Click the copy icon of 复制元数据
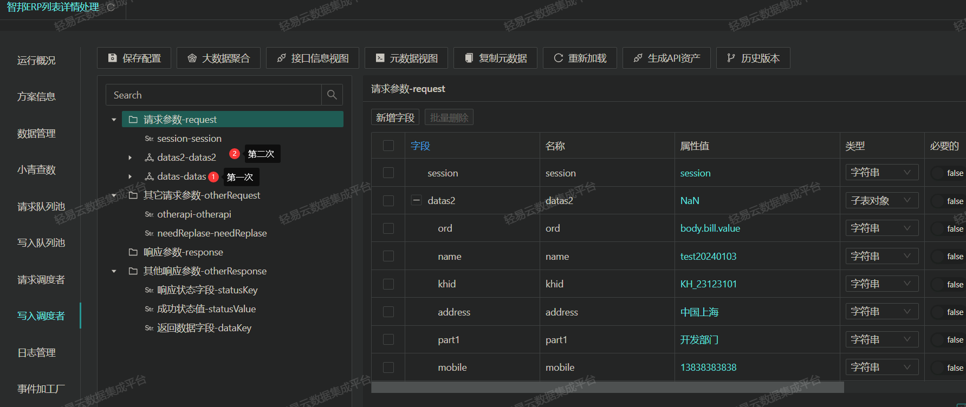966x407 pixels. [469, 58]
